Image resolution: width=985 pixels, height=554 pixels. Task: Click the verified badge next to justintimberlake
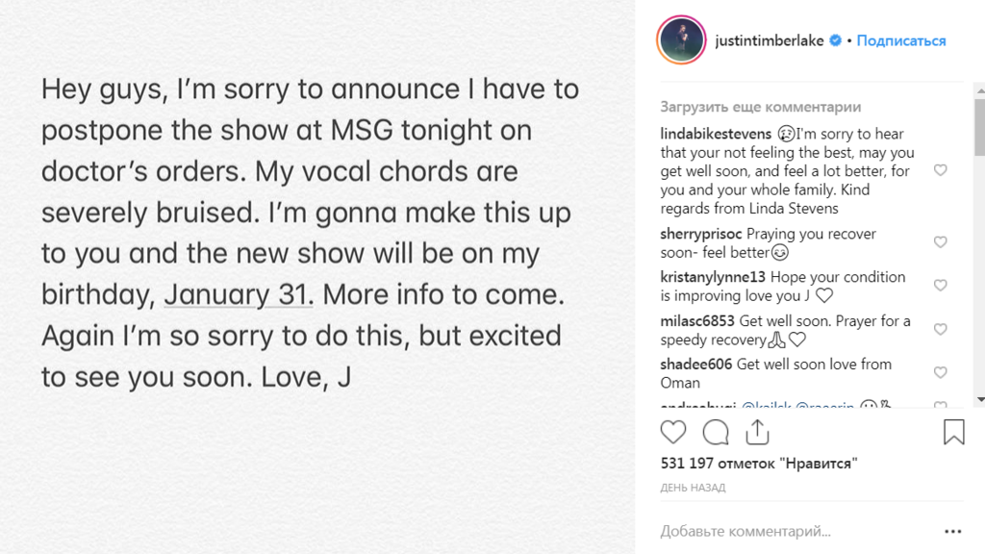836,40
